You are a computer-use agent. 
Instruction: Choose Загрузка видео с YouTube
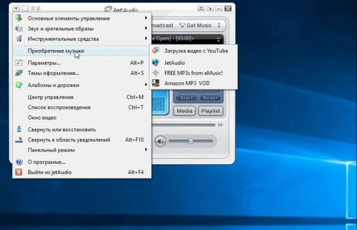pyautogui.click(x=193, y=51)
